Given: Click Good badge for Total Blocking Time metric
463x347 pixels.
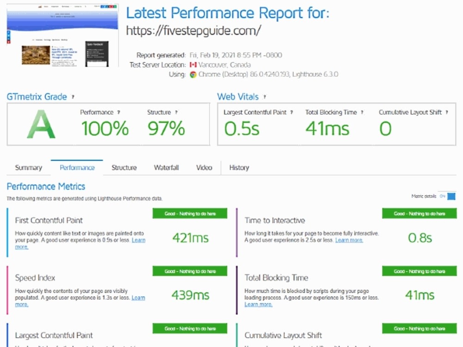Looking at the screenshot, I should [419, 271].
